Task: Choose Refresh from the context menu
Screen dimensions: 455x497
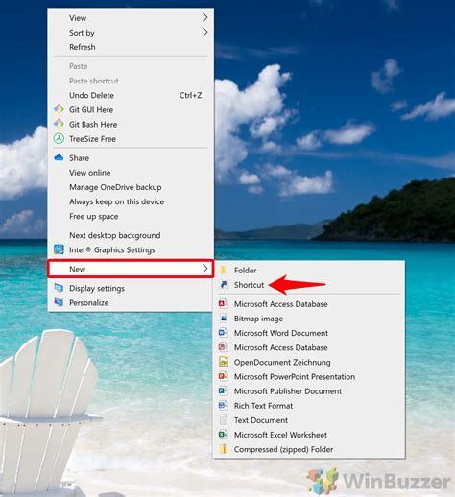Action: [131, 47]
